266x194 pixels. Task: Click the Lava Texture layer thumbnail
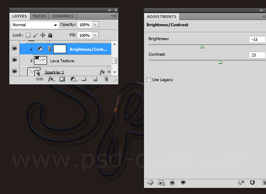pos(41,60)
